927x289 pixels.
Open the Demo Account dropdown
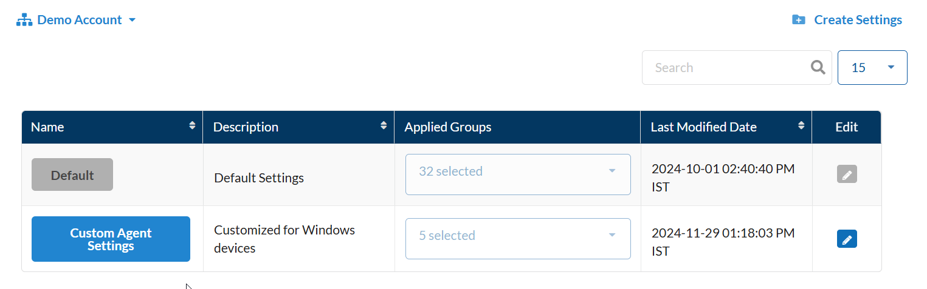pyautogui.click(x=76, y=20)
